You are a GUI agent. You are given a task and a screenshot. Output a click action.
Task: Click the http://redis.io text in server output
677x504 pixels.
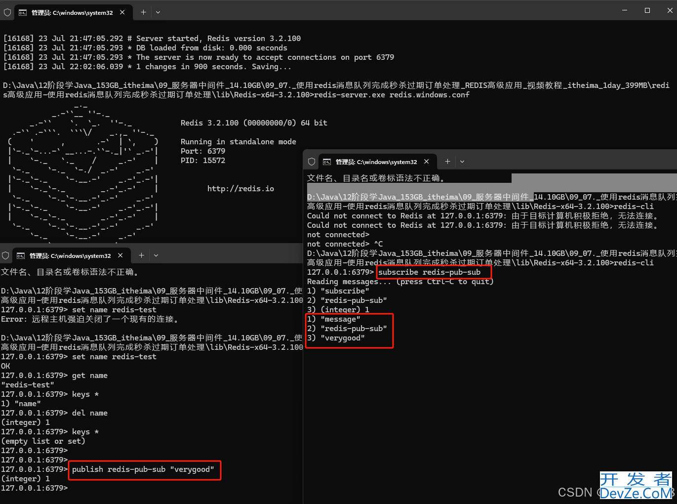coord(240,188)
